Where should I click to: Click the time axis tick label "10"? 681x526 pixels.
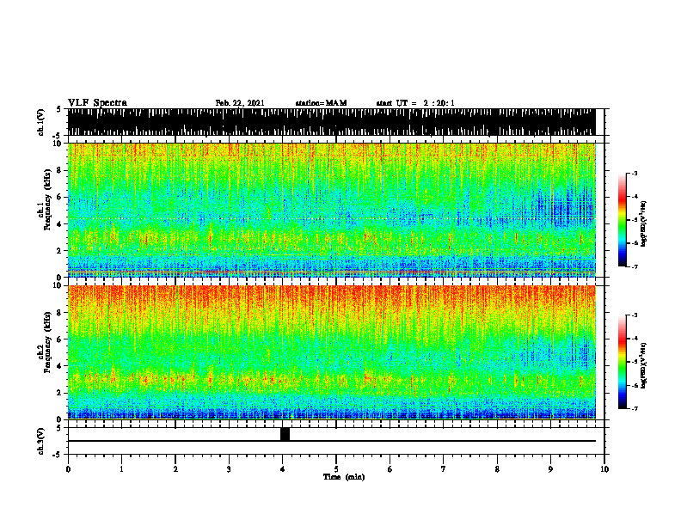[x=604, y=469]
